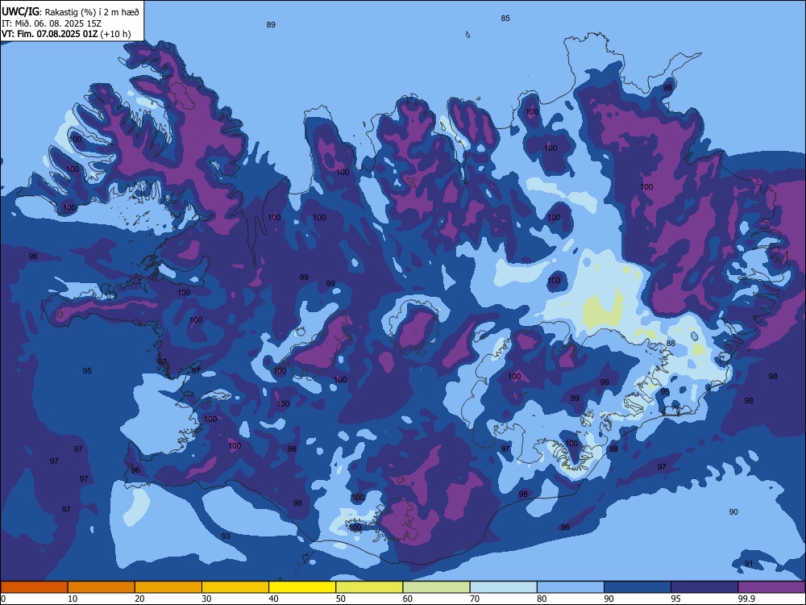Click the legend tick label '70'
The width and height of the screenshot is (806, 605).
coord(475,599)
